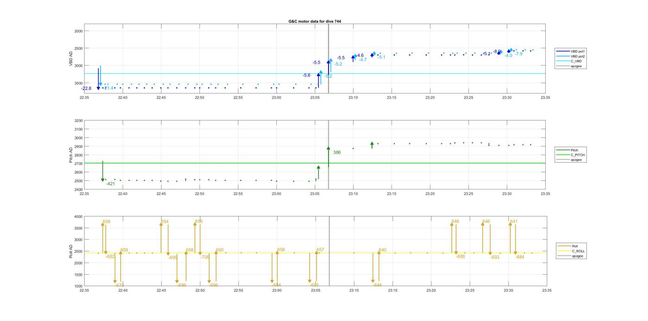
Task: Click the '-4.0' VBD data label
Action: coord(509,56)
